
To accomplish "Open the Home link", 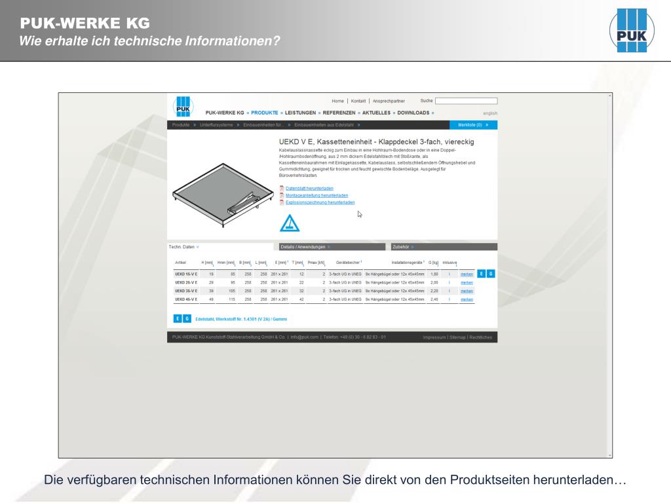I will [337, 102].
